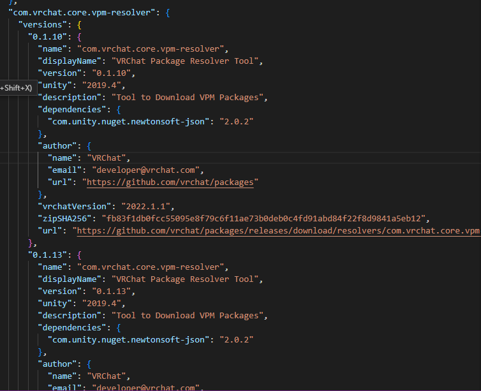Screen dimensions: 481x391
Task: Click the "description" key in the 0.1.13 block
Action: click(70, 316)
